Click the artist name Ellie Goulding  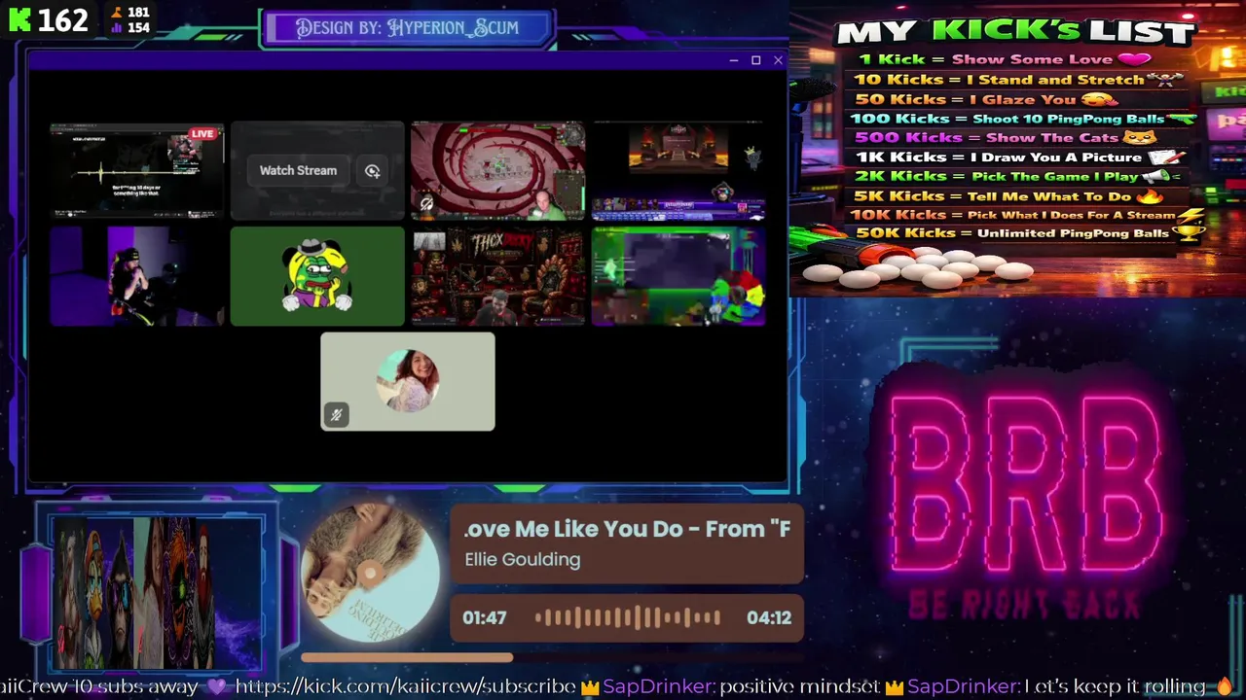pyautogui.click(x=523, y=560)
